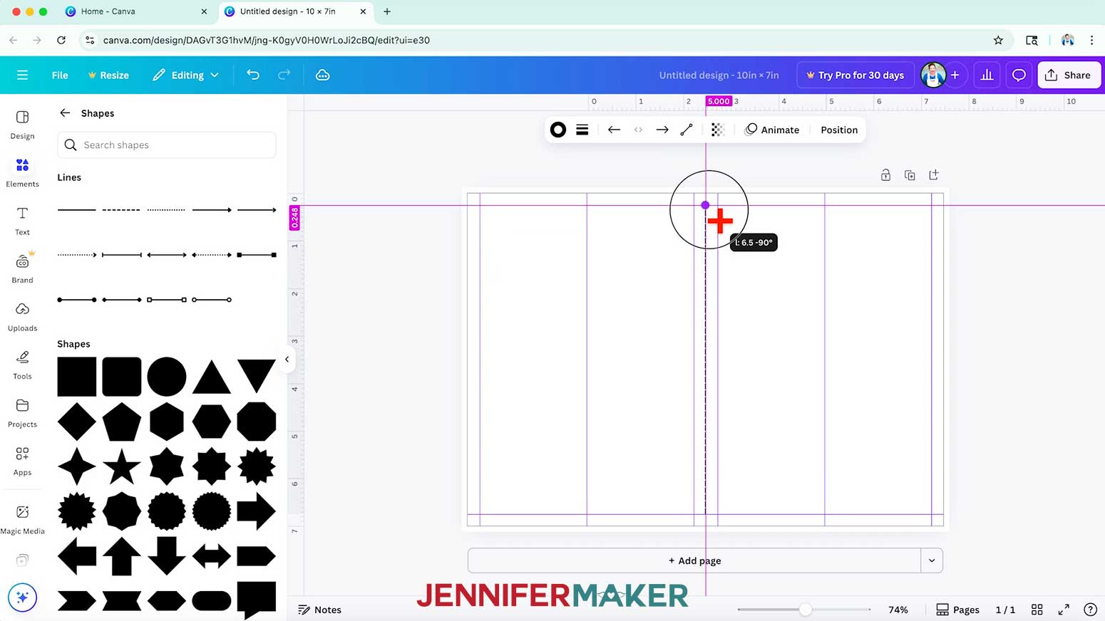Open the Tools panel
The height and width of the screenshot is (621, 1105).
[x=22, y=365]
